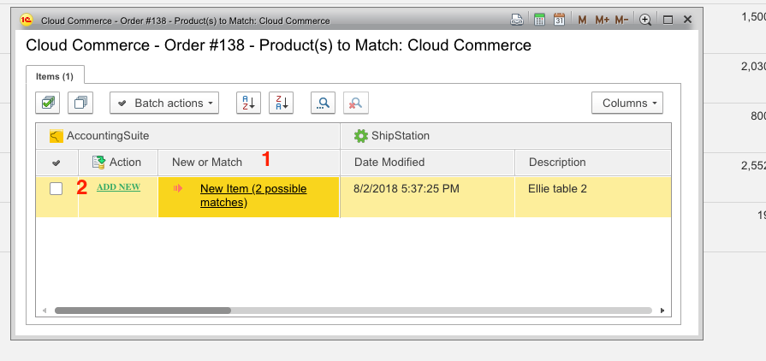Click the Date Modified column header
Screen dimensions: 766x361
click(389, 162)
